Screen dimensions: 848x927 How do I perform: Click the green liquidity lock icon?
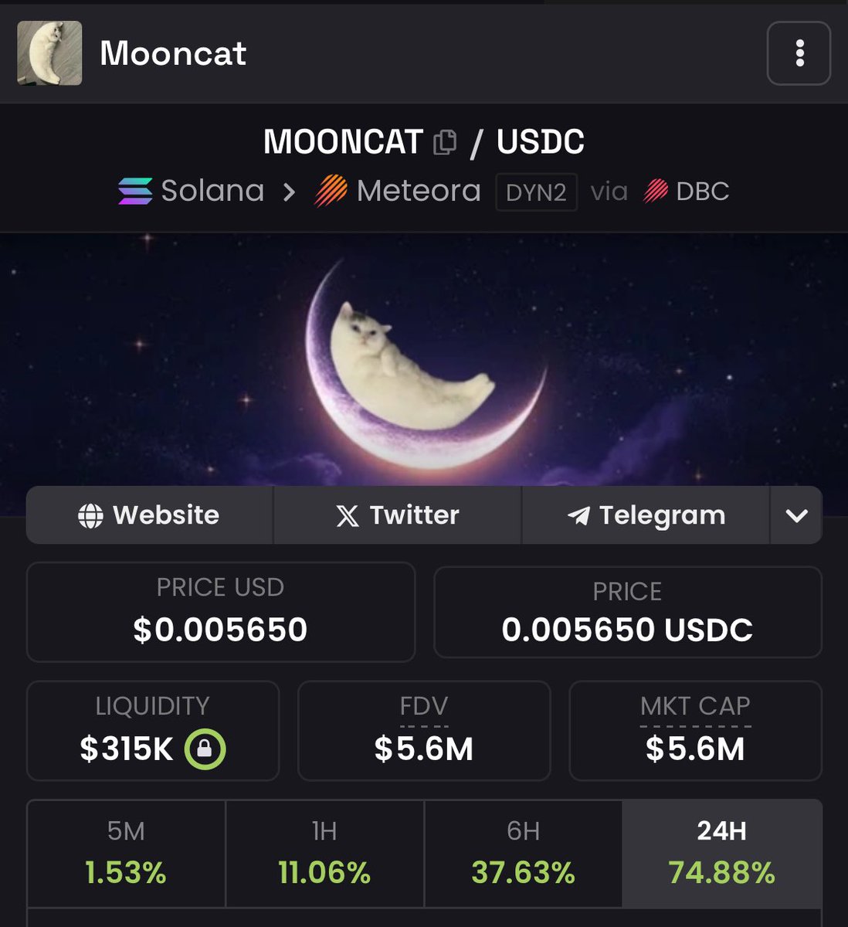205,749
